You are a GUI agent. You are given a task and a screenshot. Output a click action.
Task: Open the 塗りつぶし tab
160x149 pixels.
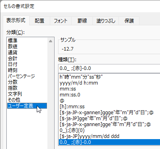tap(106, 21)
